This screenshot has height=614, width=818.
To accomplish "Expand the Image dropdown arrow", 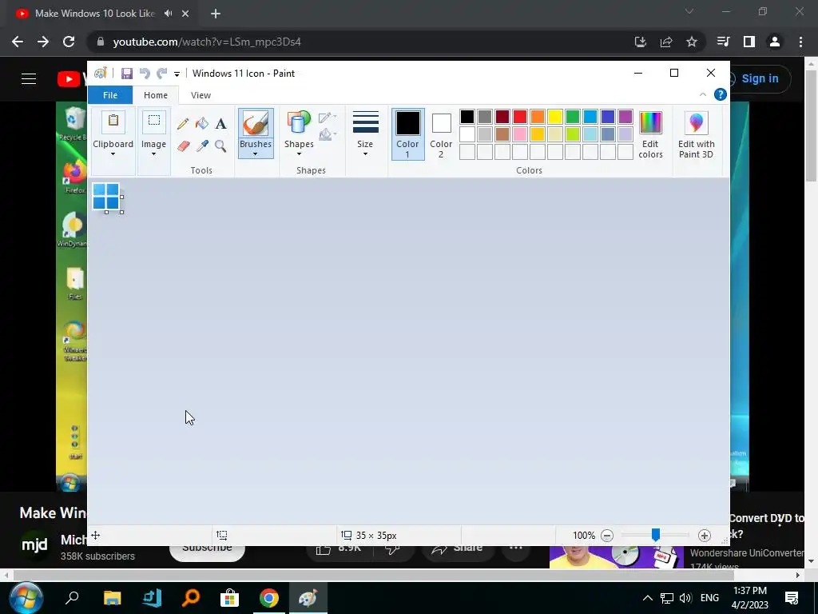I will click(x=153, y=154).
